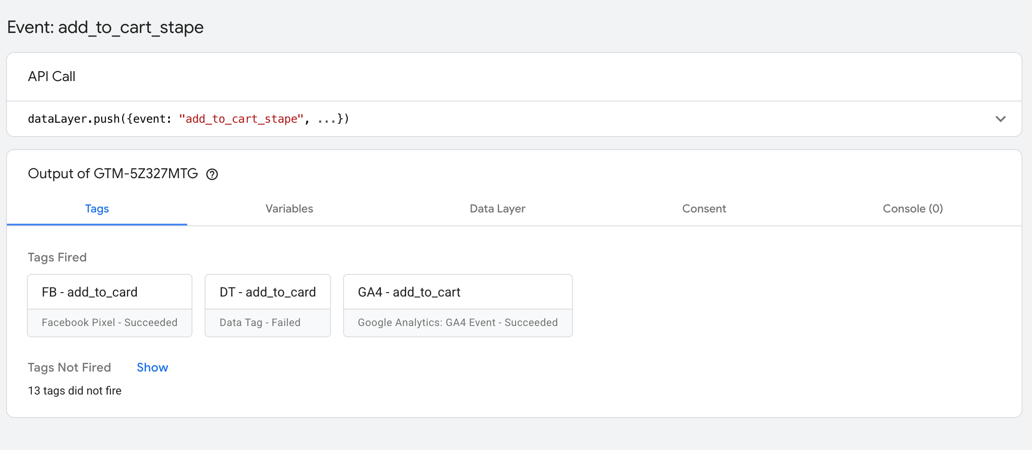Select the Consent tab
The height and width of the screenshot is (450, 1032).
tap(704, 209)
